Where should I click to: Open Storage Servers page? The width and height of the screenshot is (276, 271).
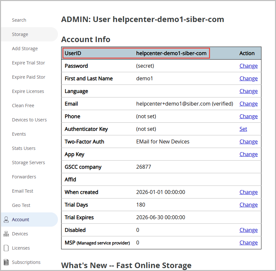28,163
